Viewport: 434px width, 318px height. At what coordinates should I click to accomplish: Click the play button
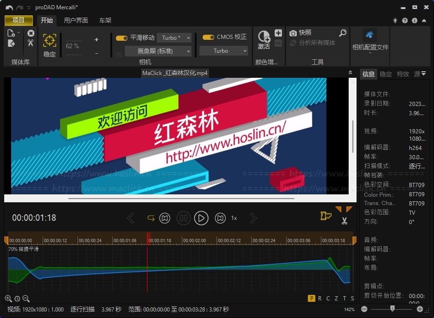tap(201, 218)
